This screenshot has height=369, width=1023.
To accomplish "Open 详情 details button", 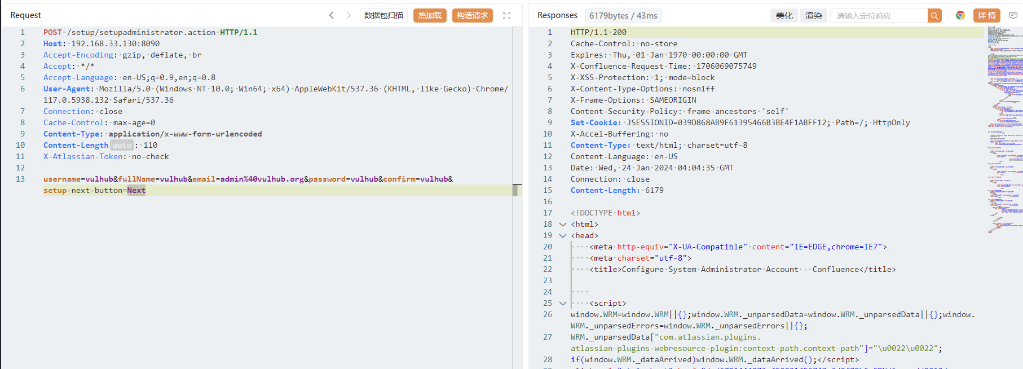I will tap(986, 15).
